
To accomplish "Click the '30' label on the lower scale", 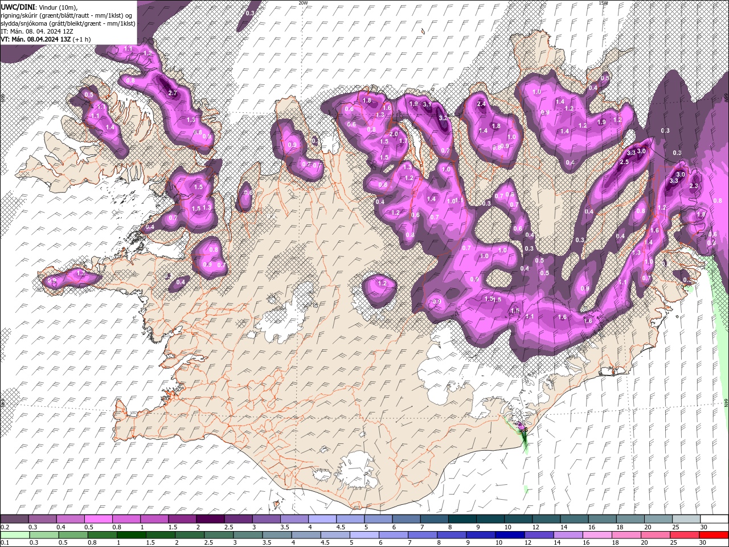I will pos(702,542).
